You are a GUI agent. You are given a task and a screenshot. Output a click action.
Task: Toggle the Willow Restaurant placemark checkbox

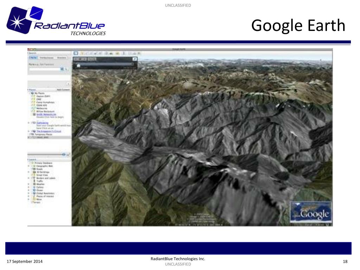coord(32,111)
